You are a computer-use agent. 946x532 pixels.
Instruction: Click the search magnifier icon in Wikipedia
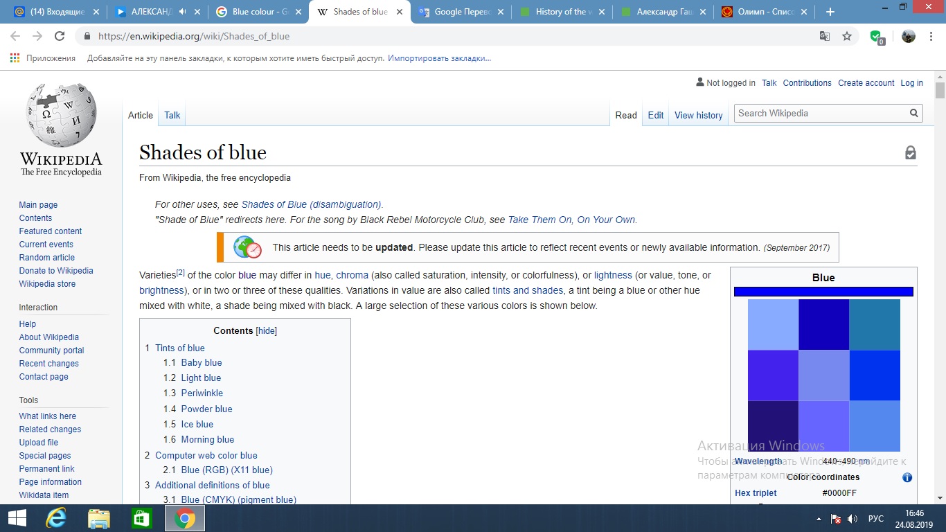coord(914,113)
